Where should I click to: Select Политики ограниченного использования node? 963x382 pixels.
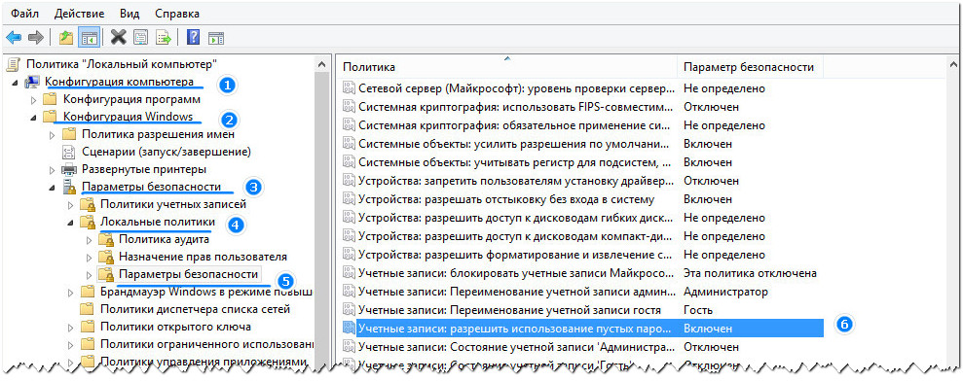coord(206,344)
